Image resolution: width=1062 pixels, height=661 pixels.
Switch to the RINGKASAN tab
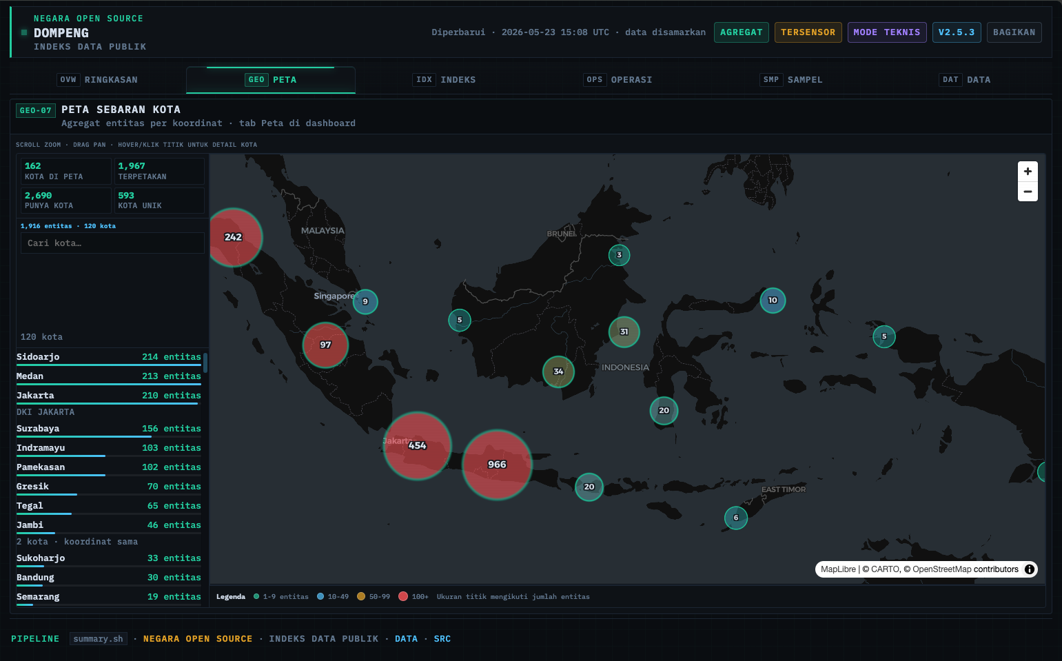click(x=98, y=80)
